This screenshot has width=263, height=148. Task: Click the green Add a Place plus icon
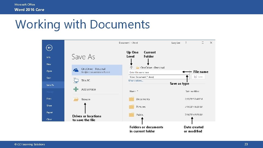76,89
